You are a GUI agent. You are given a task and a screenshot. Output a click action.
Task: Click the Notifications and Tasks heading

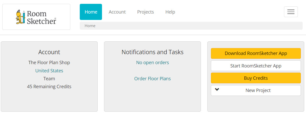pos(152,52)
